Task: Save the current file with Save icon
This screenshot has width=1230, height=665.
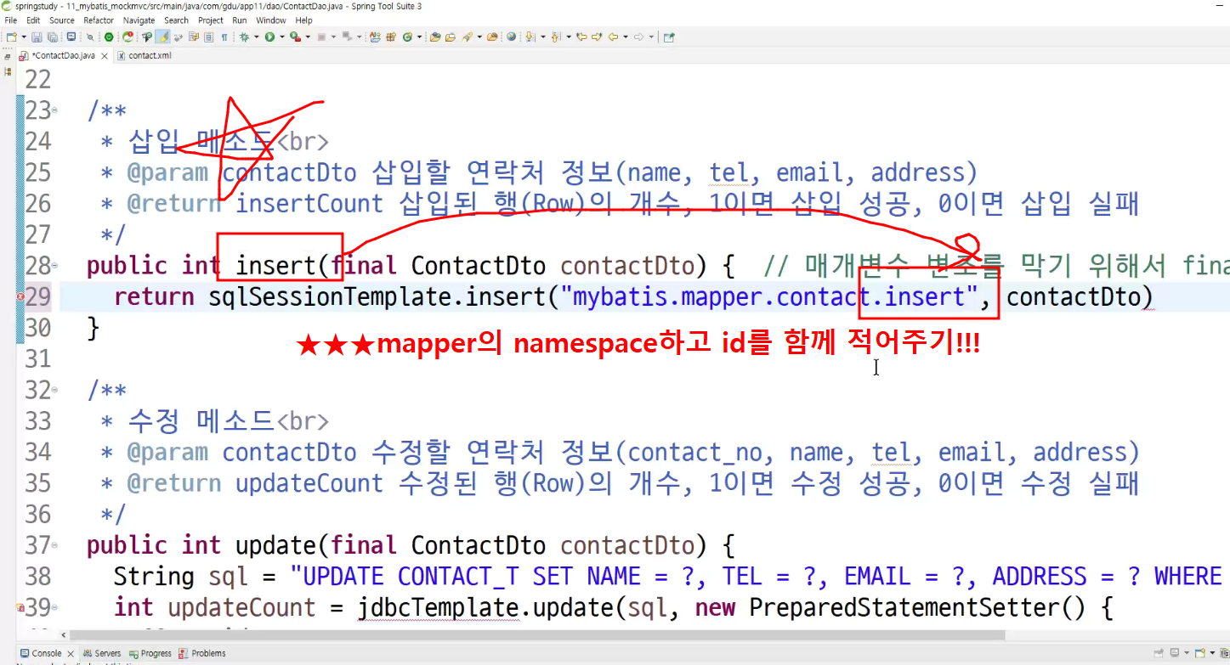Action: tap(38, 37)
